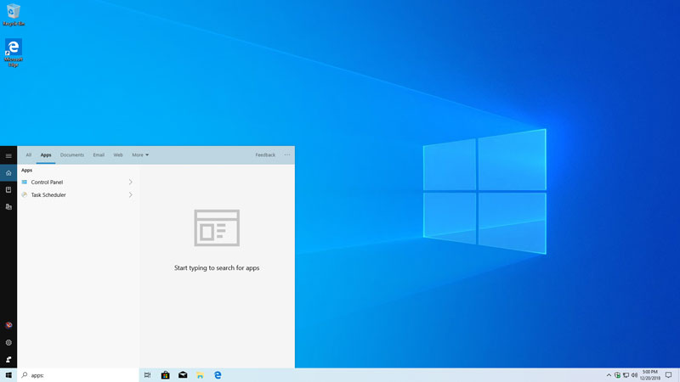The image size is (680, 382).
Task: Click the Feedback link
Action: [x=265, y=155]
